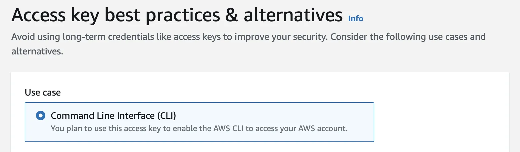Click the word 'alternatives' in the heading
520x152 pixels.
pos(293,16)
